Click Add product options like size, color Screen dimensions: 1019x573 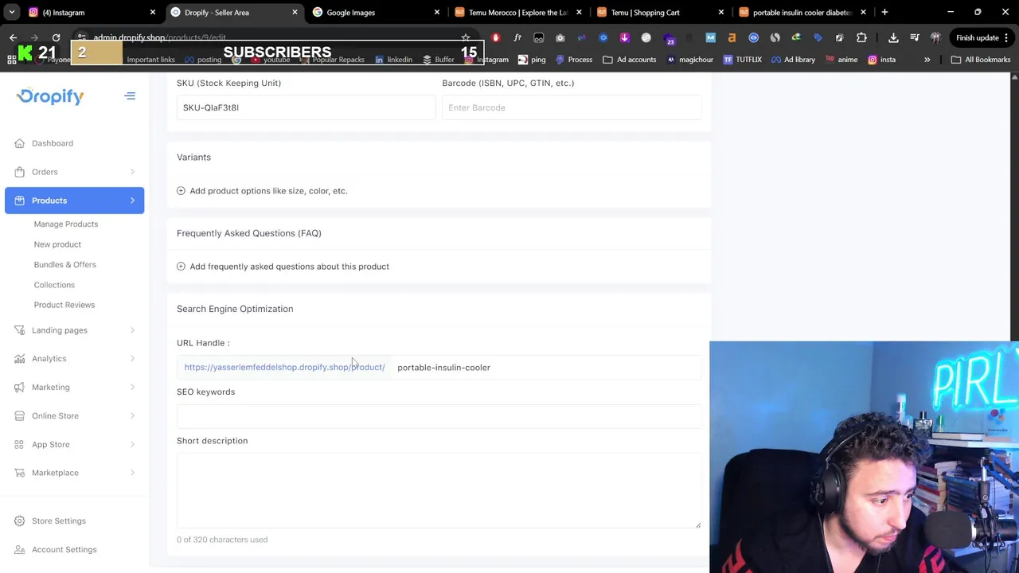[x=268, y=191]
